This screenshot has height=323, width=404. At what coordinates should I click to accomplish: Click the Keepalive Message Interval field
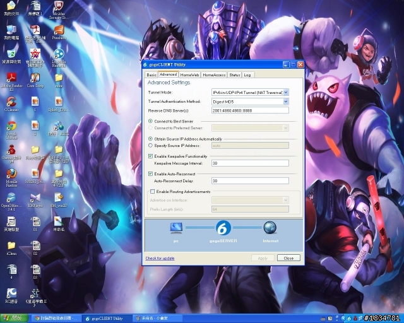[x=250, y=163]
